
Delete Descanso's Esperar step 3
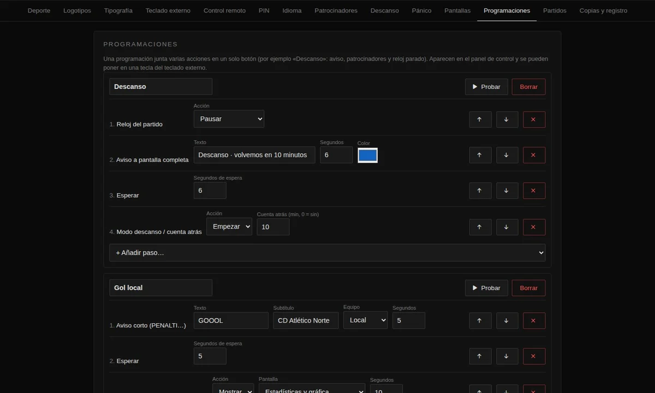click(x=534, y=190)
